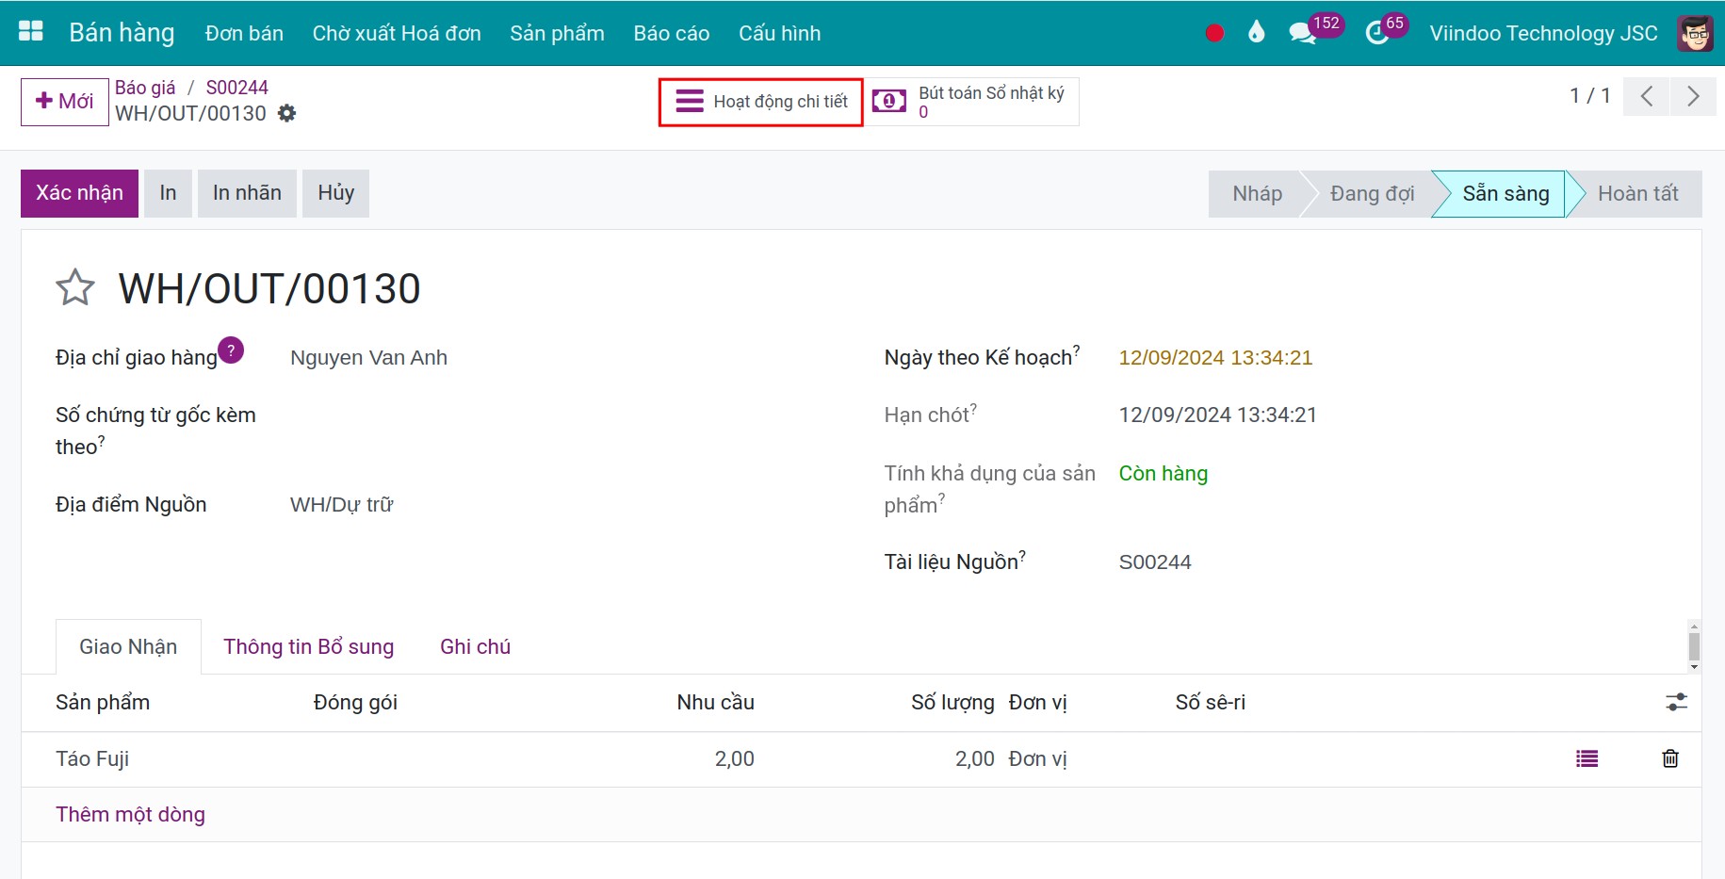The image size is (1725, 879).
Task: Edit Ngày theo Kế hoạch date field
Action: pos(1215,358)
